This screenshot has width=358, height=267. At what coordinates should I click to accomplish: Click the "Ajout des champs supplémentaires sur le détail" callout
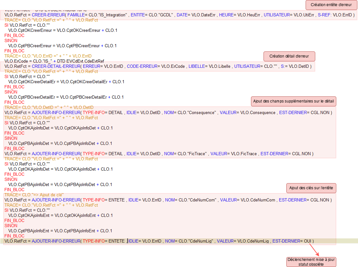[x=293, y=101]
